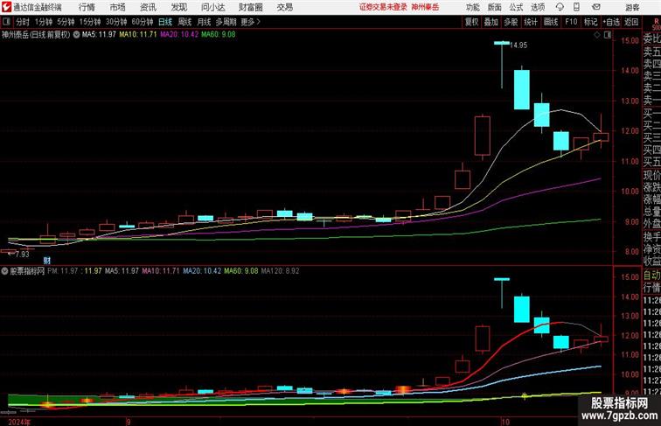The image size is (661, 426).
Task: Open the 资讯 menu
Action: click(x=148, y=7)
